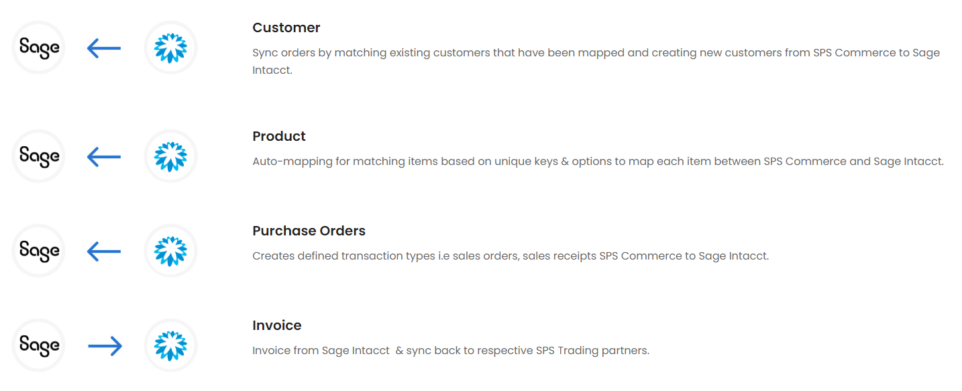Click the SPS Commerce logo in Purchase Orders row
This screenshot has height=391, width=962.
pyautogui.click(x=170, y=251)
